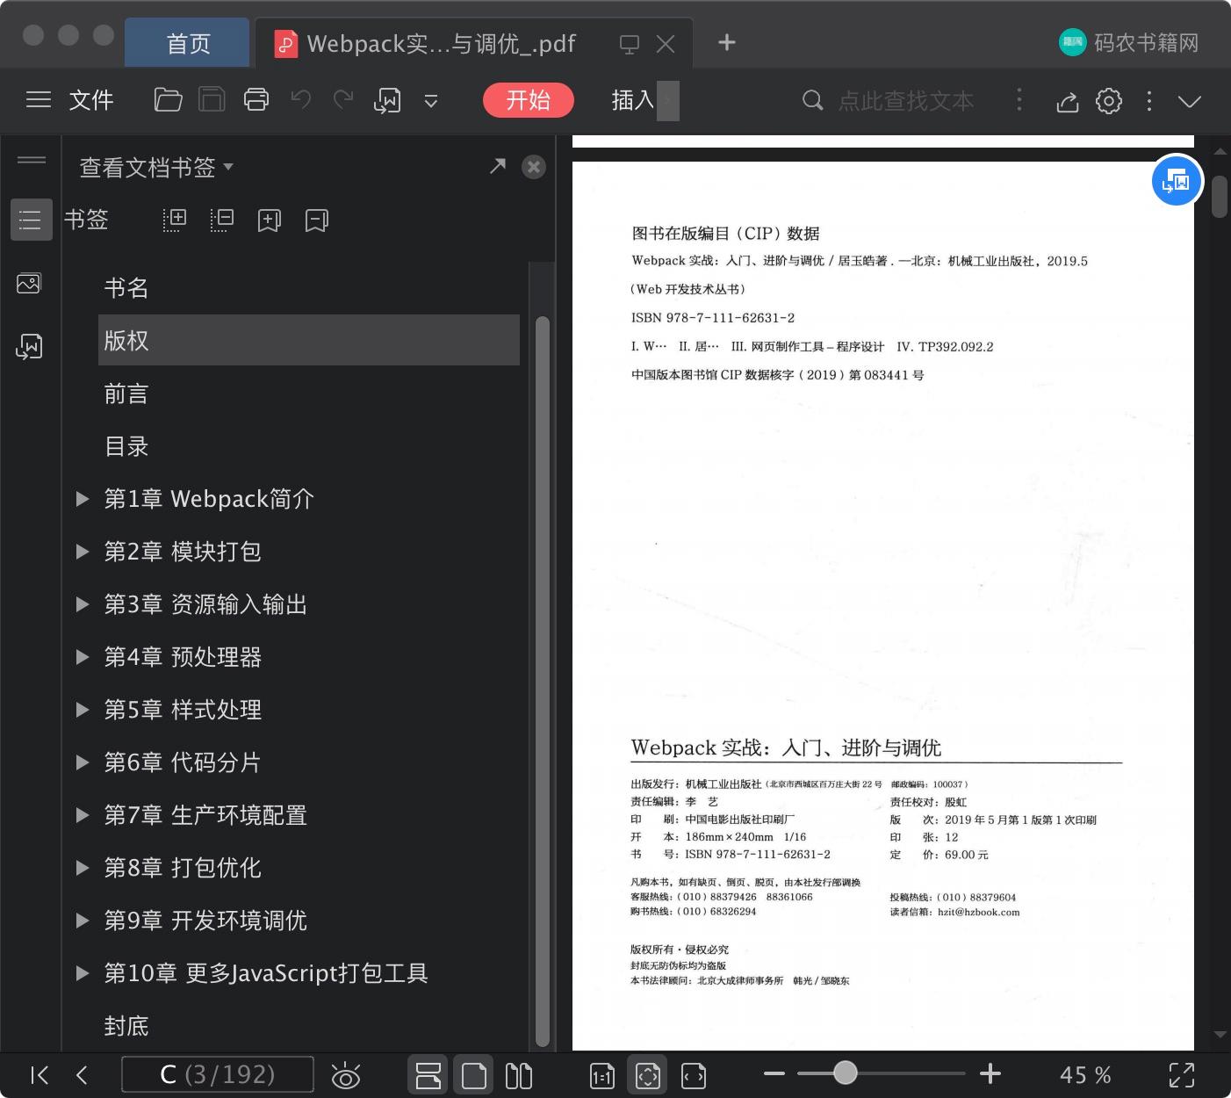The image size is (1231, 1098).
Task: Open a new tab with plus button
Action: click(727, 42)
